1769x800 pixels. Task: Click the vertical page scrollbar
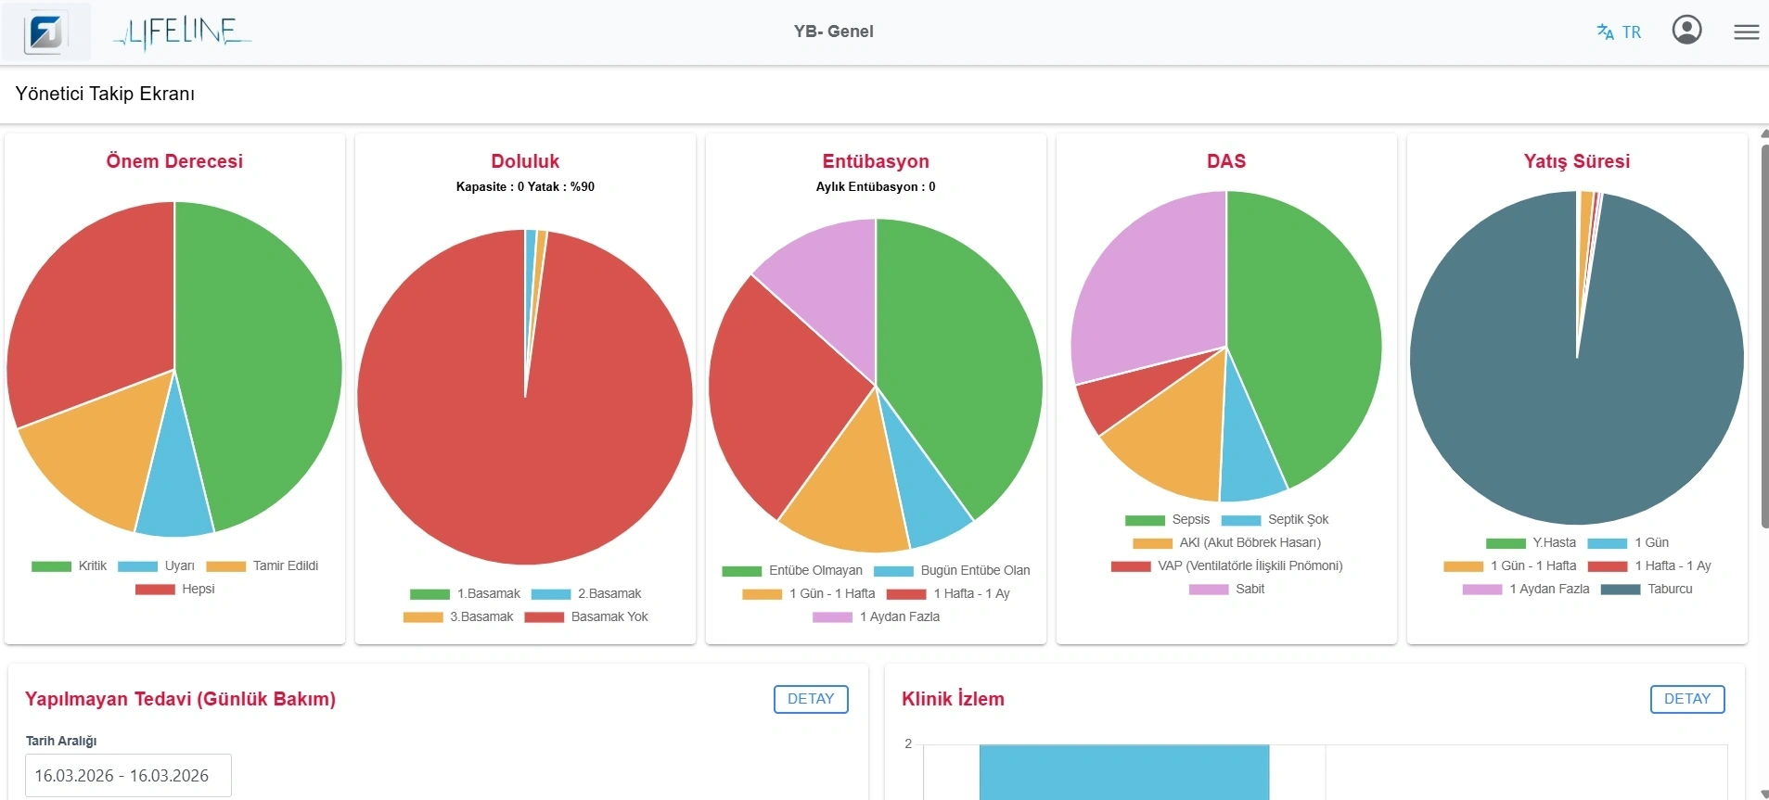click(1763, 334)
